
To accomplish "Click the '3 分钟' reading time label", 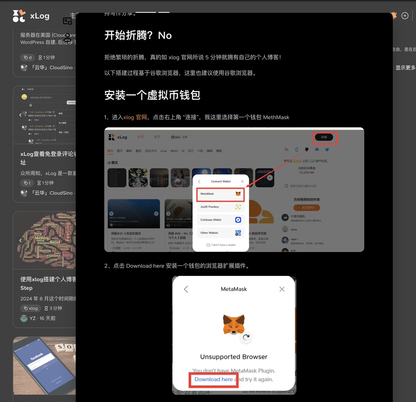I will [x=53, y=308].
